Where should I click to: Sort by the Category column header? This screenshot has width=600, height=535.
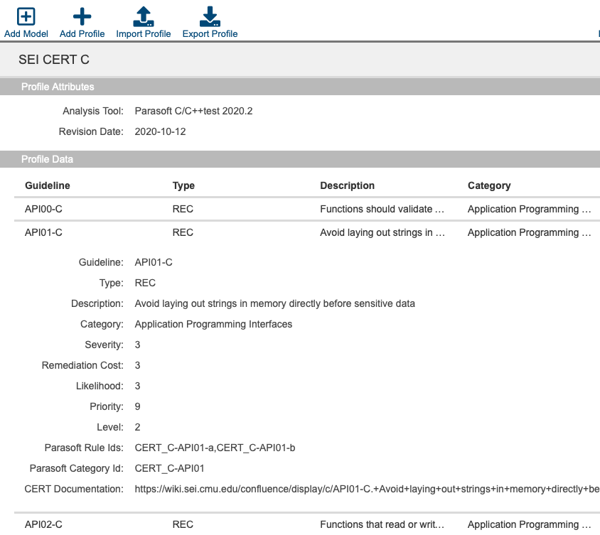coord(489,185)
